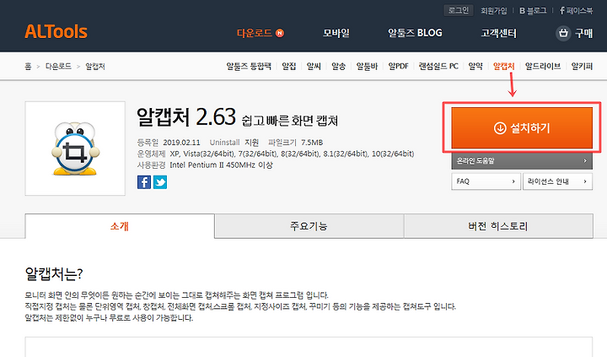The width and height of the screenshot is (607, 357).
Task: Click 알캡처 in the breadcrumb
Action: click(95, 67)
